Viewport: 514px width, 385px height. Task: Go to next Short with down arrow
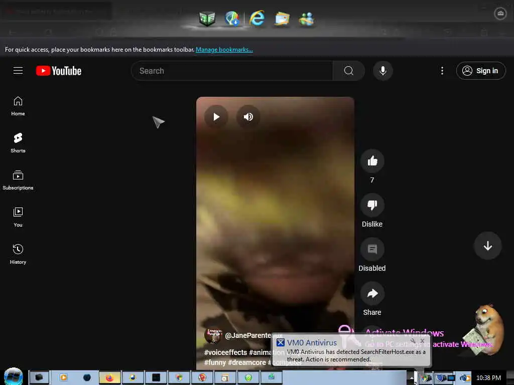pyautogui.click(x=488, y=246)
